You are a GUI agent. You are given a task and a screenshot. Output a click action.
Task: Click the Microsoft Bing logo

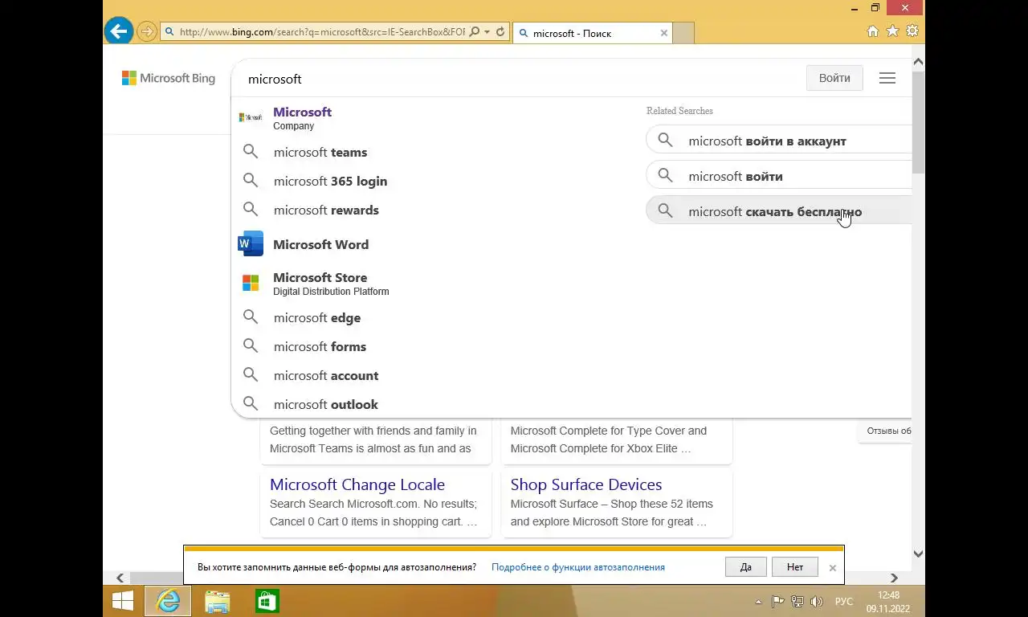[x=169, y=78]
